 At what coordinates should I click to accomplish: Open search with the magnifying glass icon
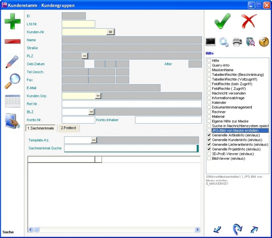point(12,81)
